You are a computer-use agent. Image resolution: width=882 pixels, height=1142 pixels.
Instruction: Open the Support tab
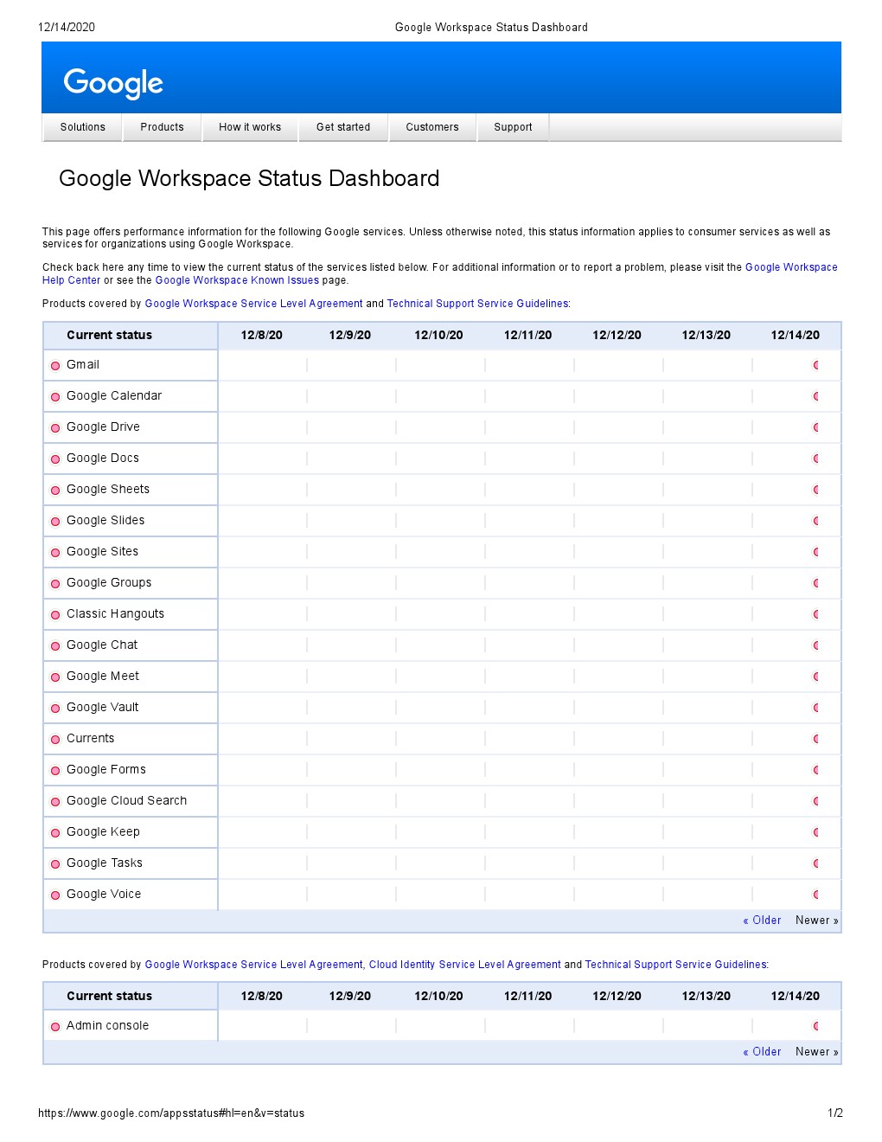pyautogui.click(x=513, y=127)
